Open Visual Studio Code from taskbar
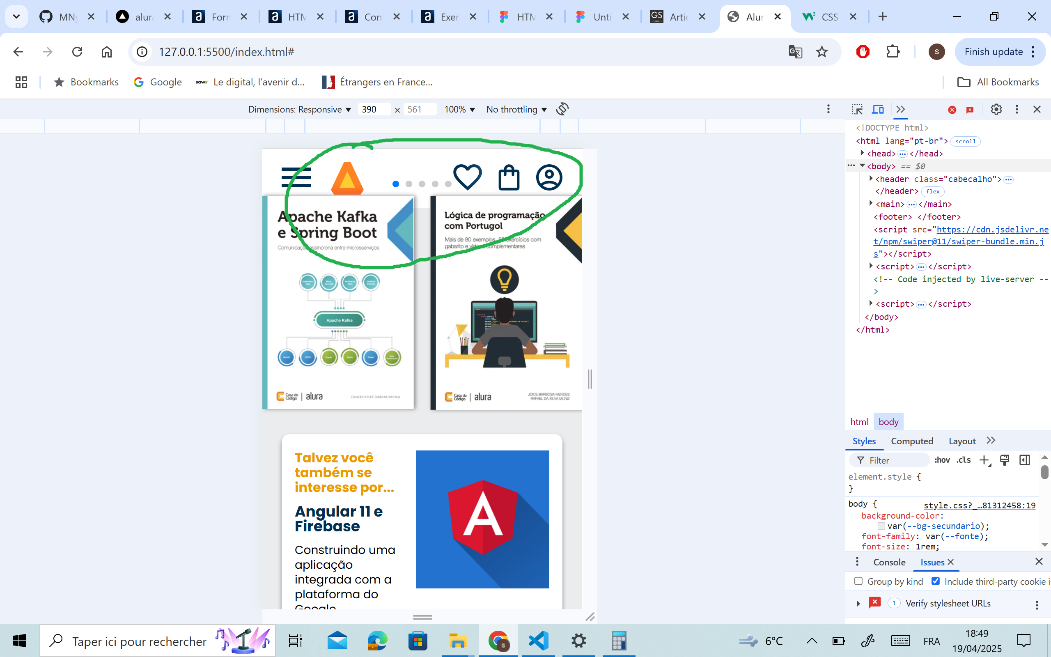The height and width of the screenshot is (657, 1051). (x=538, y=641)
